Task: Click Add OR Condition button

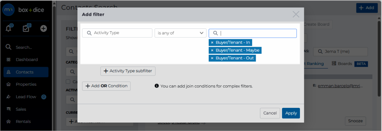Action: coord(106,86)
